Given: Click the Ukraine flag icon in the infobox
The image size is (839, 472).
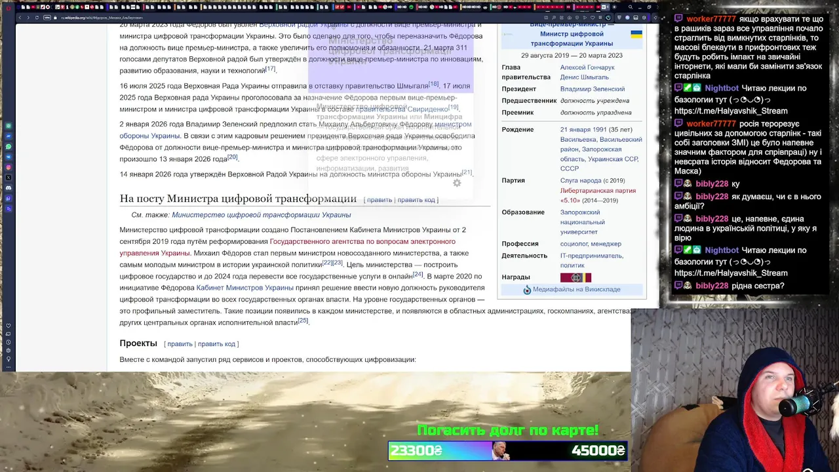Looking at the screenshot, I should coord(636,34).
